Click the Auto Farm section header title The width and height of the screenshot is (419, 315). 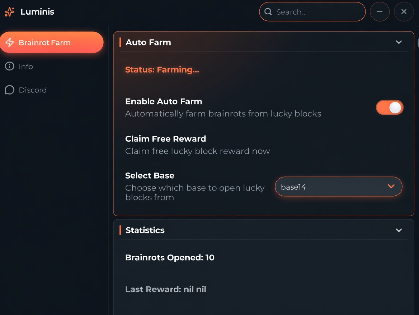(x=148, y=42)
